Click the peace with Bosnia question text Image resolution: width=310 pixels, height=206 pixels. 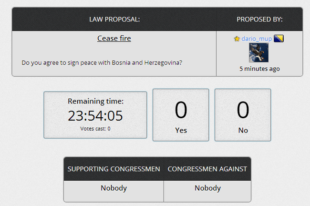(x=102, y=62)
